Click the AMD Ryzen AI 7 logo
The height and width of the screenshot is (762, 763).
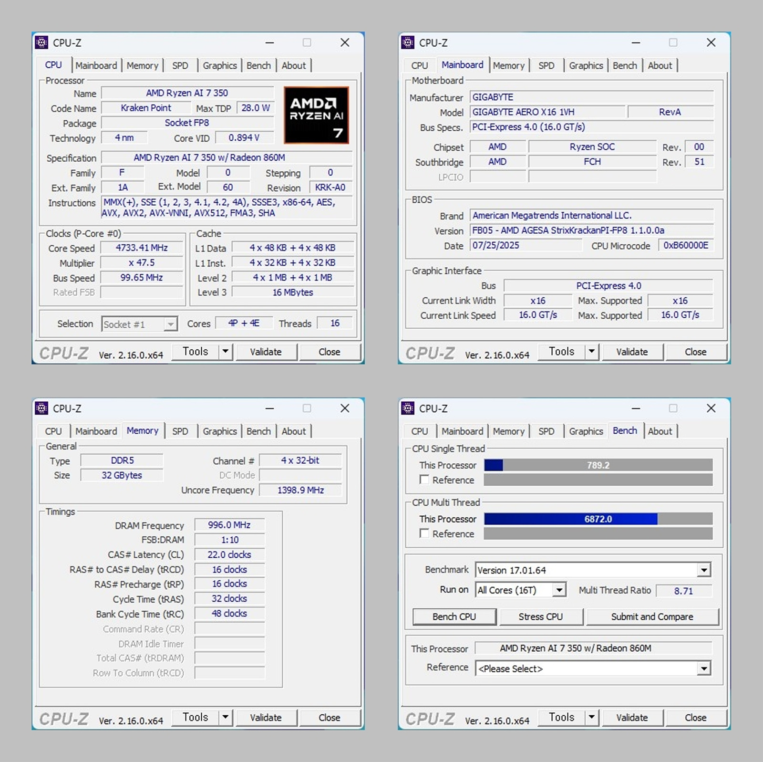click(317, 115)
